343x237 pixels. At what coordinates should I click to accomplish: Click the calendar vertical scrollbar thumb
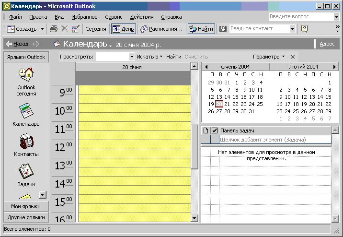pos(194,147)
